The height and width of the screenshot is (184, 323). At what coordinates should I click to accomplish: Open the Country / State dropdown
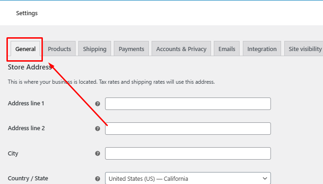click(188, 178)
